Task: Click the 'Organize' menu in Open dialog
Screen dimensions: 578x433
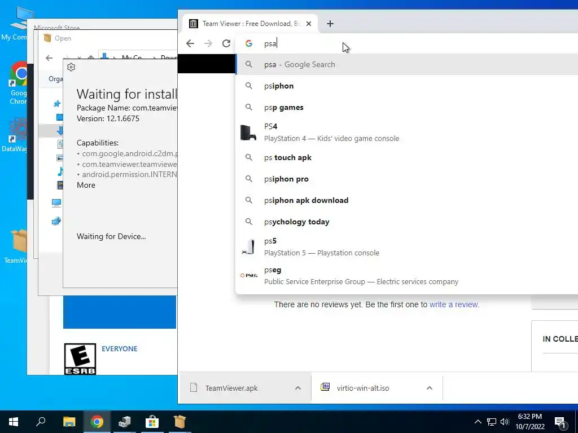Action: 56,79
